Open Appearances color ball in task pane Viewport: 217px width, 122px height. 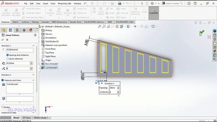point(215,51)
